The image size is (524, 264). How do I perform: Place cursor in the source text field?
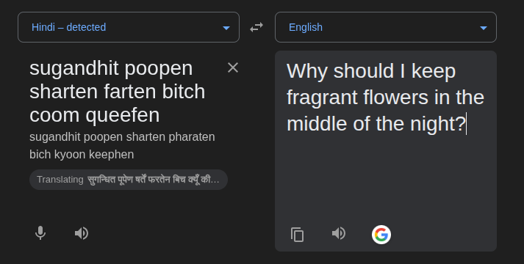[118, 92]
